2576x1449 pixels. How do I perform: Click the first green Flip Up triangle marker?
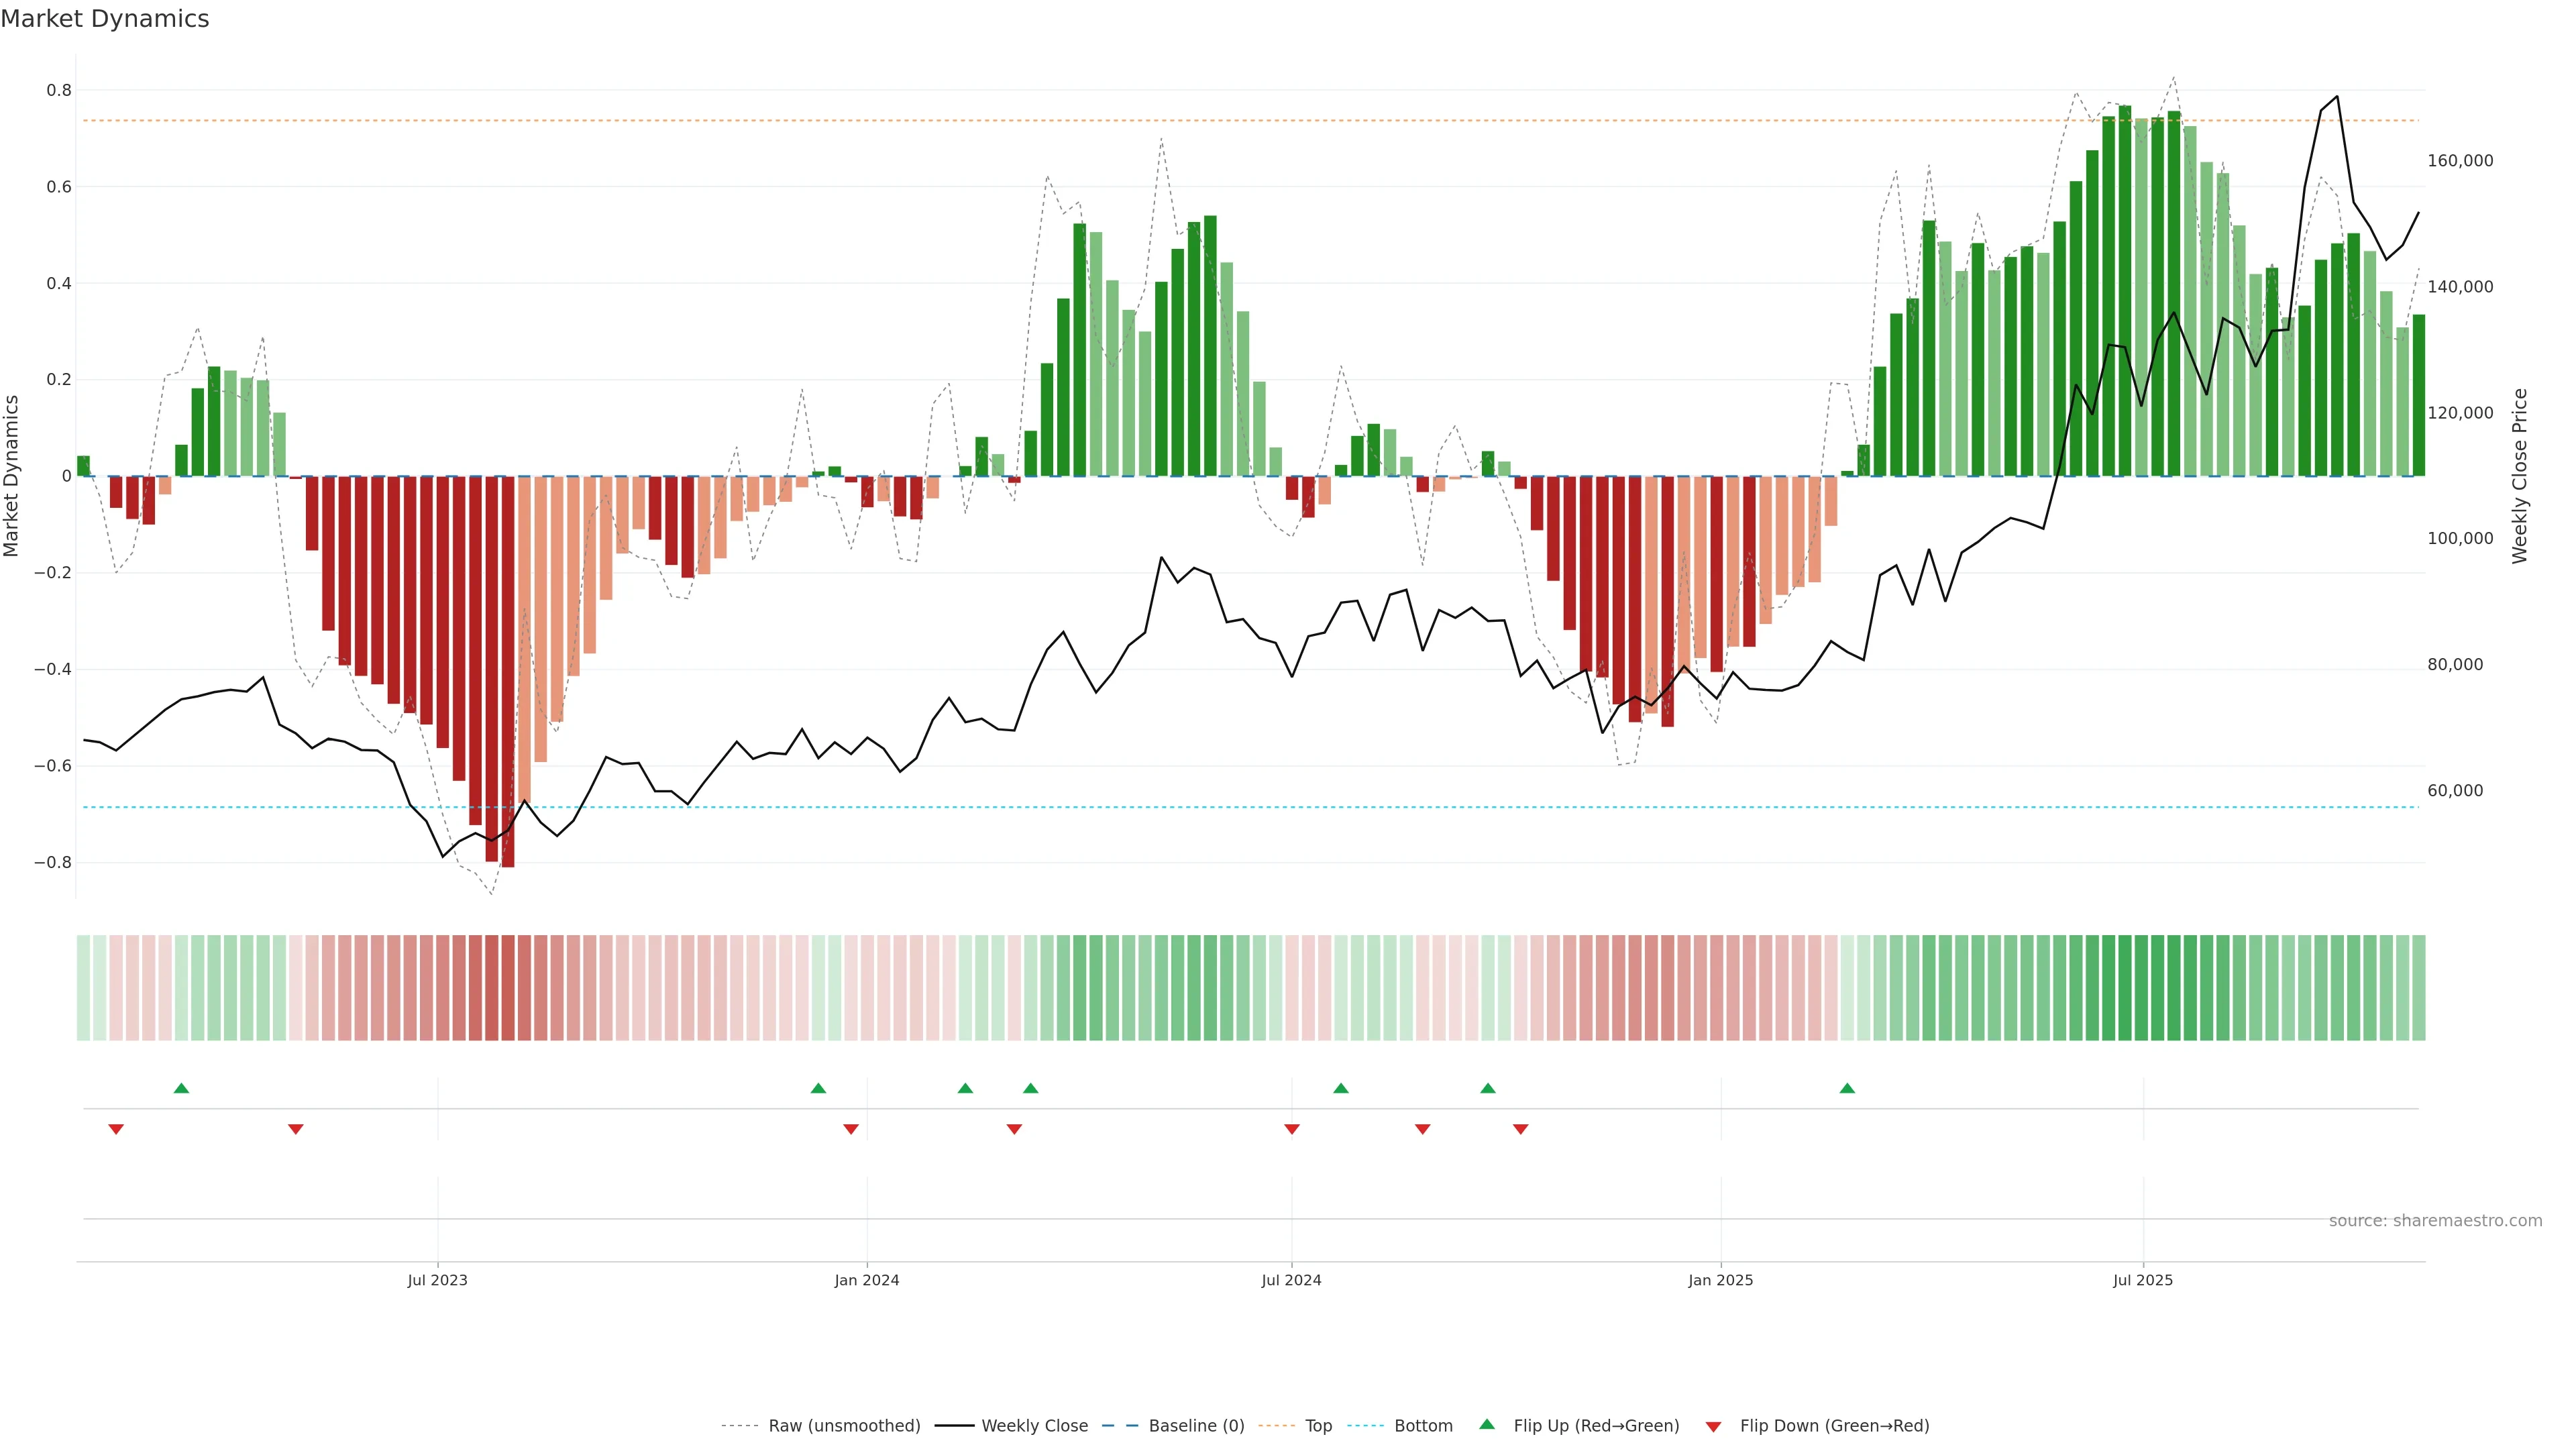(181, 1088)
